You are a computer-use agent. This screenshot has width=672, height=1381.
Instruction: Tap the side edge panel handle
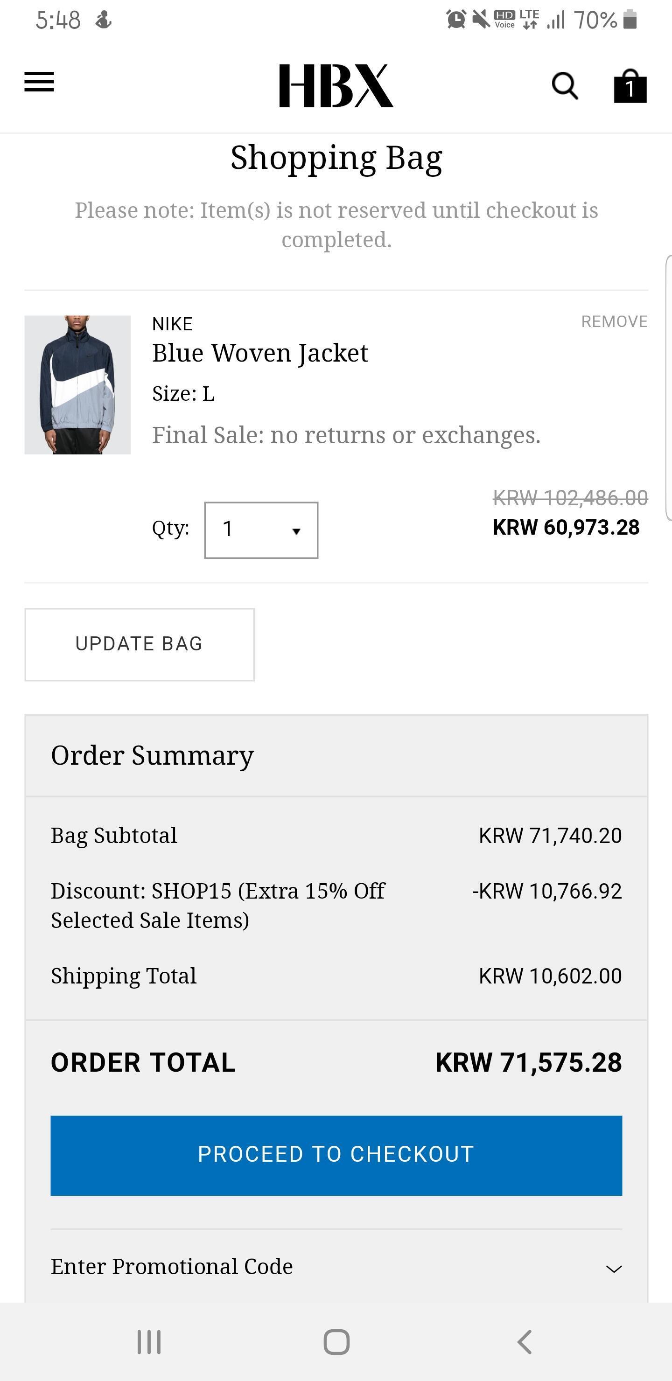(668, 389)
